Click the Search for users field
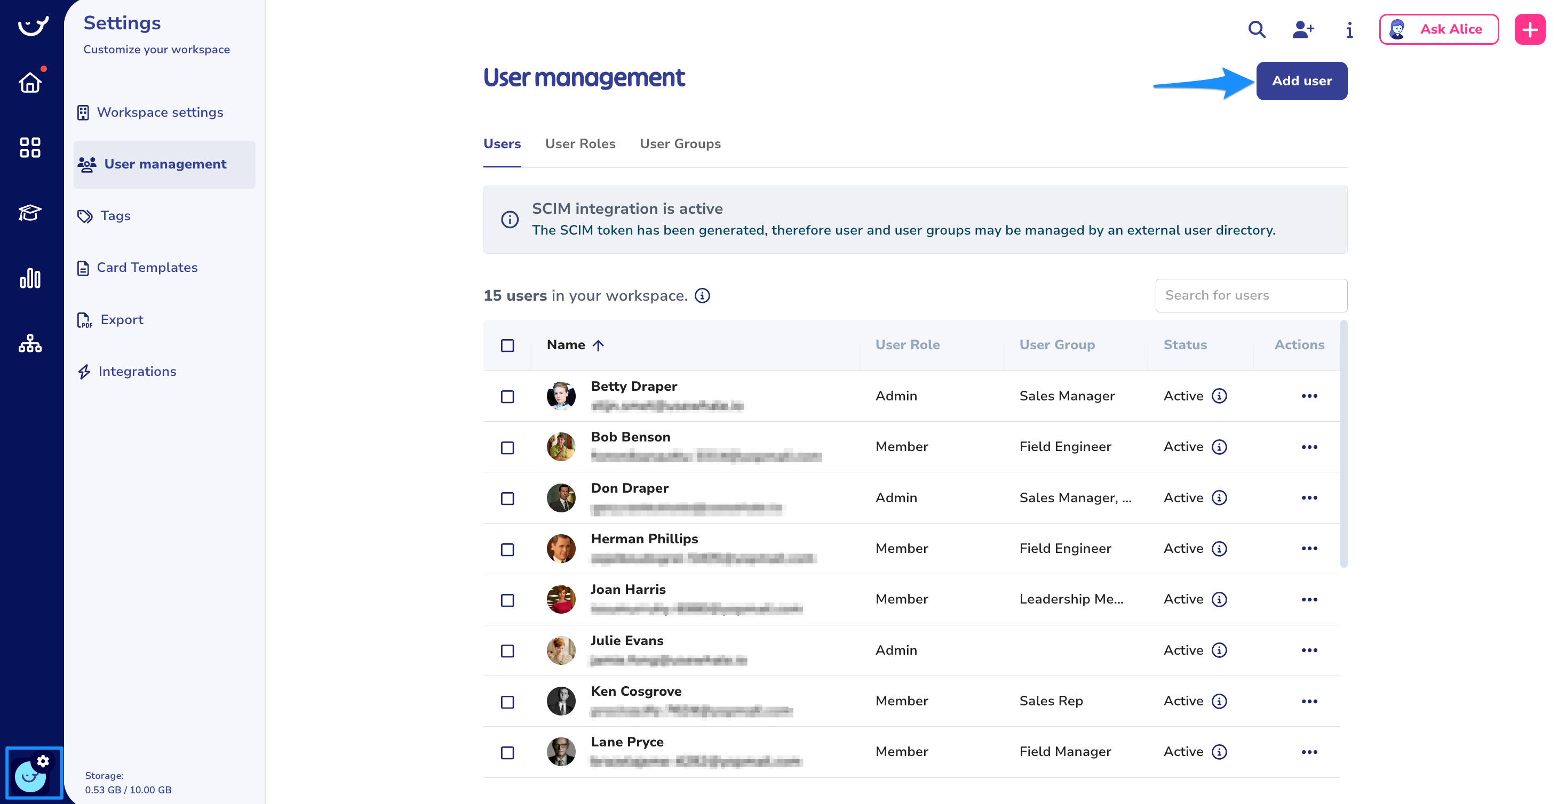The image size is (1558, 804). pyautogui.click(x=1250, y=295)
